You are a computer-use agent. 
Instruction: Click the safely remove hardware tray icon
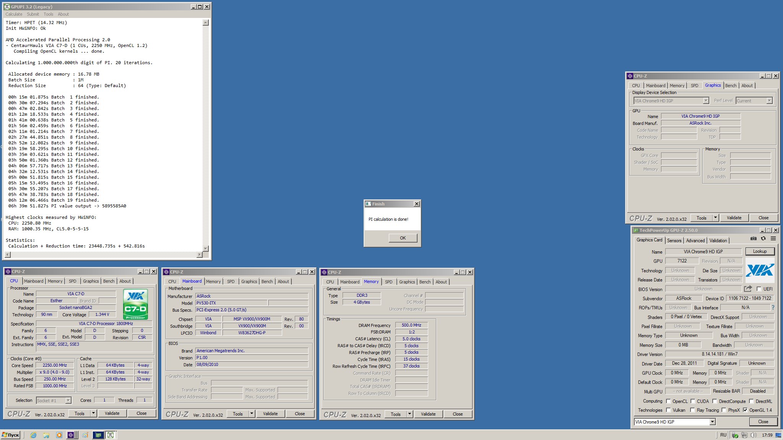[735, 435]
